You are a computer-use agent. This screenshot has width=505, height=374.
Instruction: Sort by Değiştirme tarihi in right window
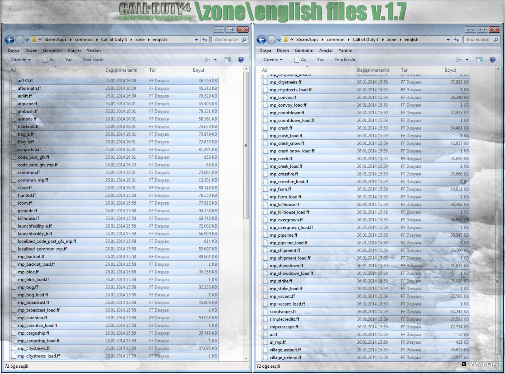point(376,70)
